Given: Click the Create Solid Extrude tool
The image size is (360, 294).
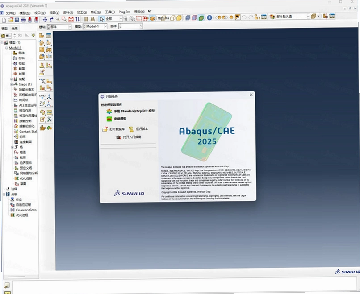Looking at the screenshot, I should coord(42,43).
